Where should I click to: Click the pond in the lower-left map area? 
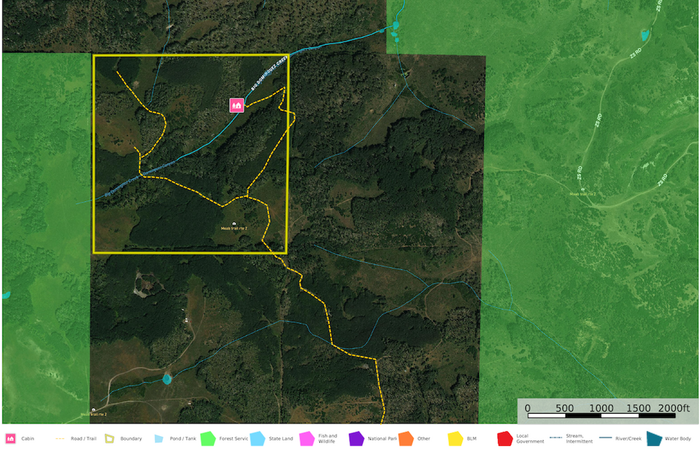click(x=167, y=378)
